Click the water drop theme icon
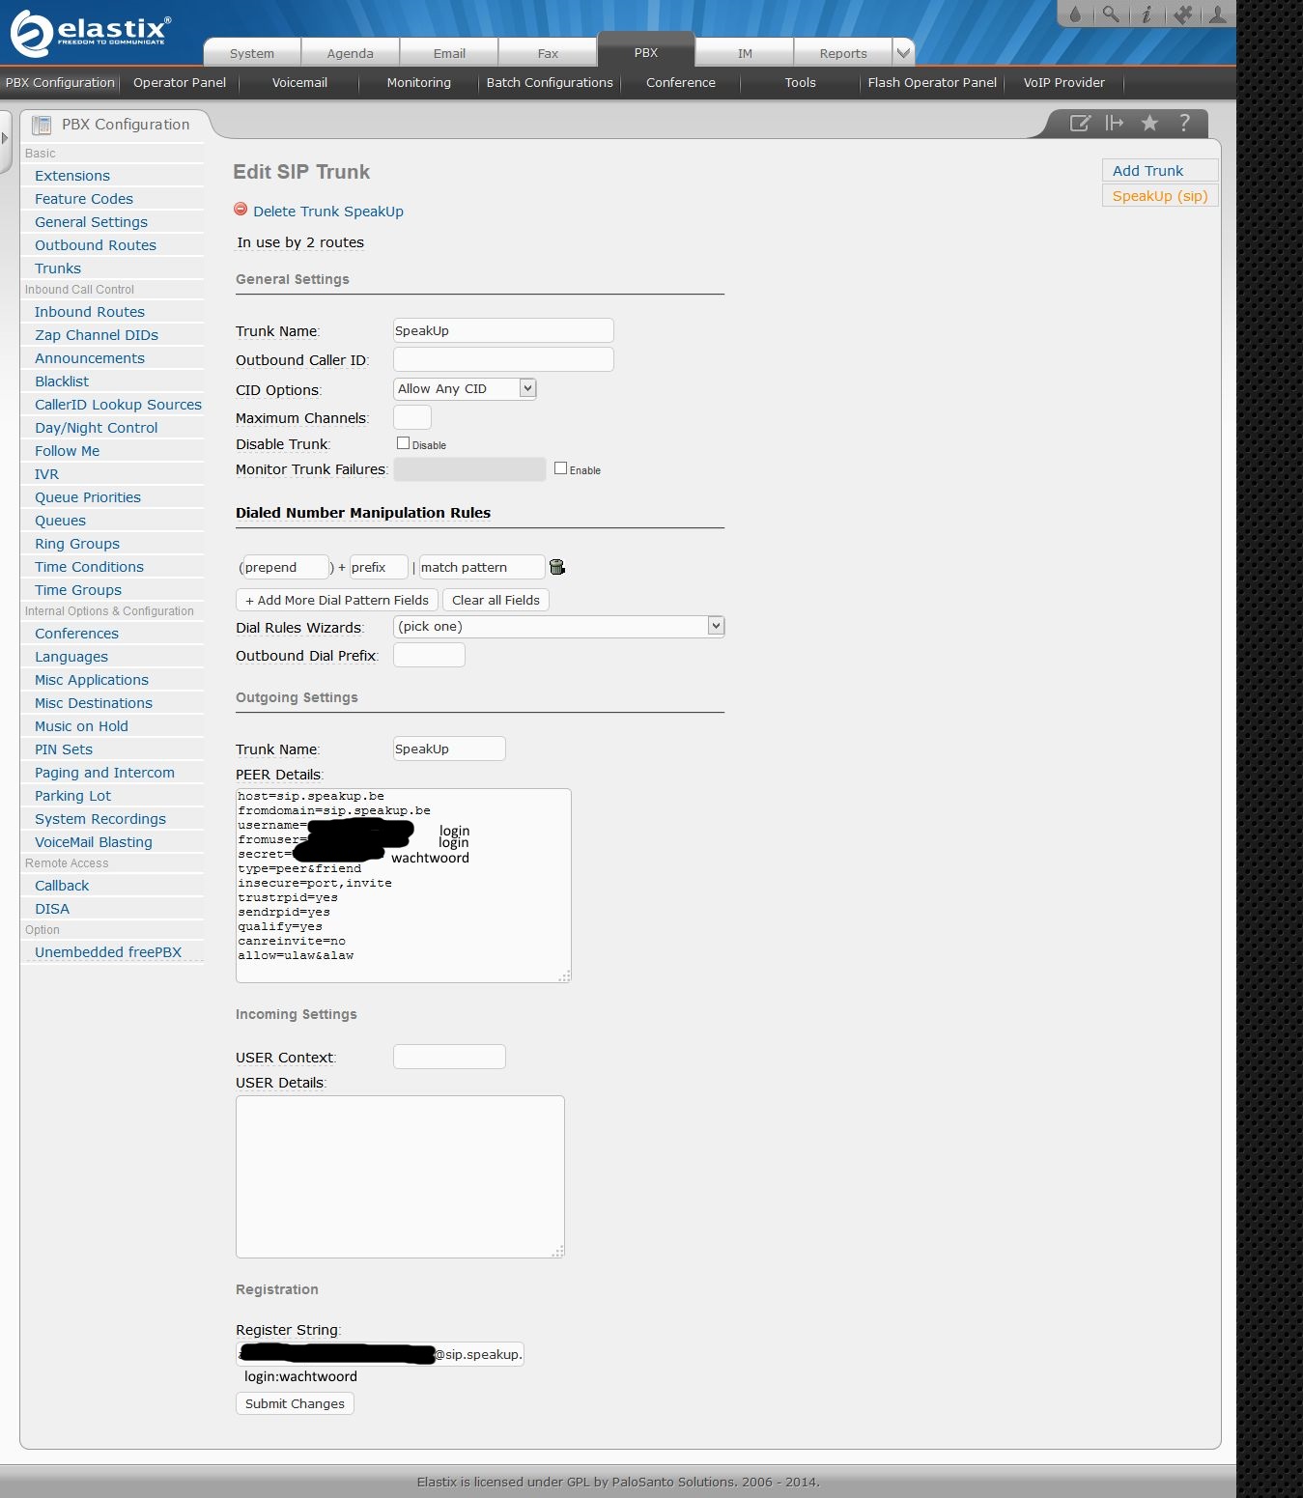1303x1498 pixels. click(1075, 14)
